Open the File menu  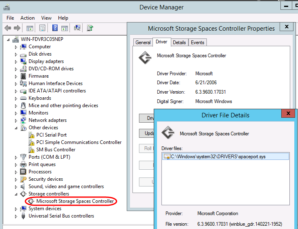click(10, 18)
